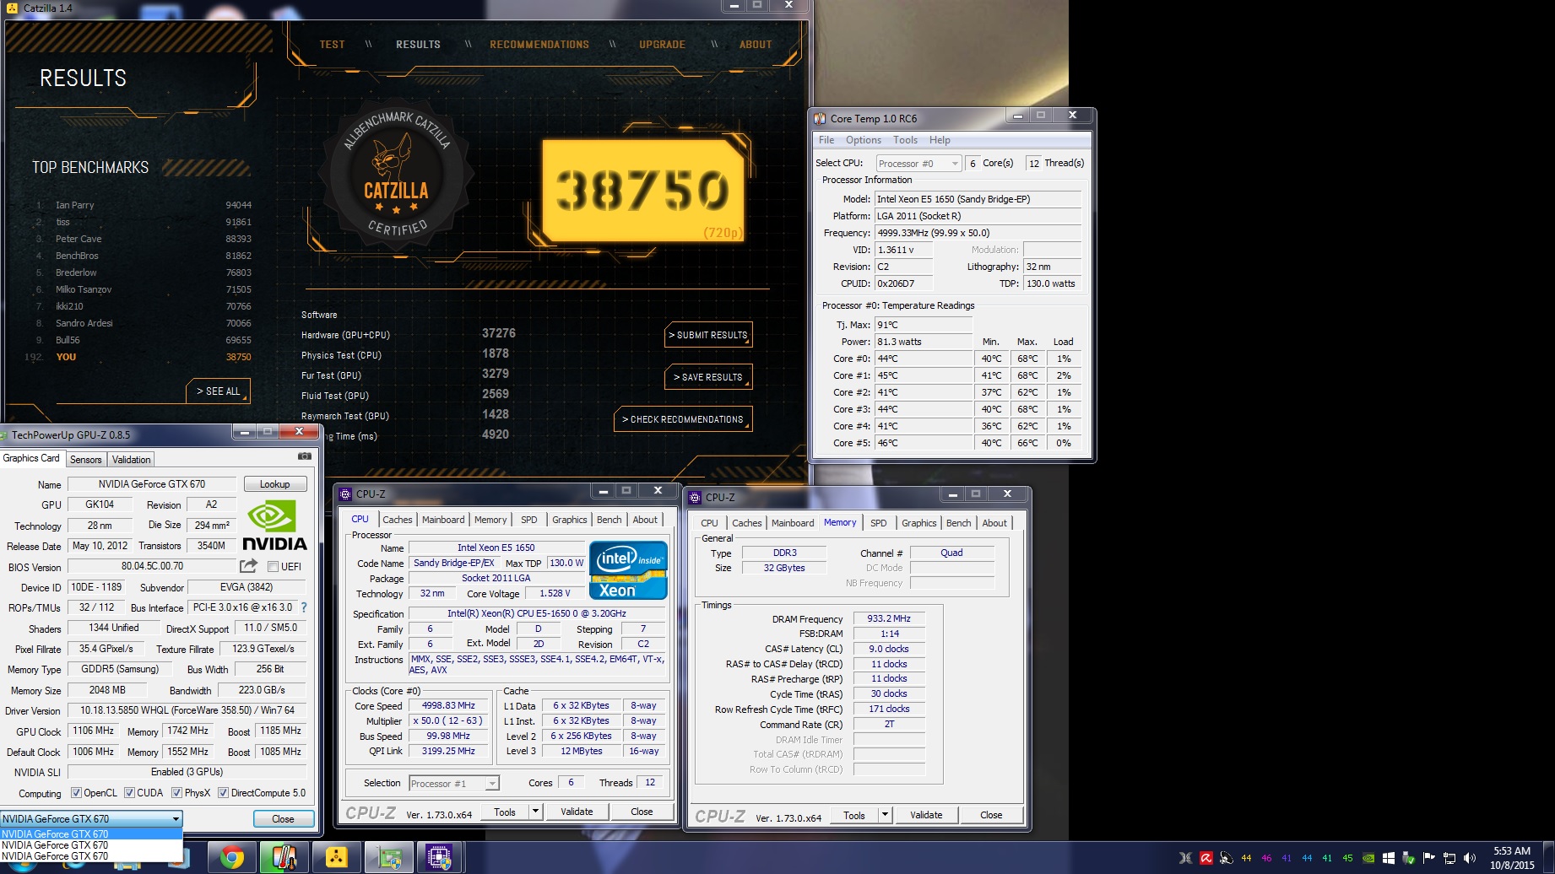Screen dimensions: 1555x874
Task: Click Validate in the CPU-Z Memory window
Action: coord(926,815)
